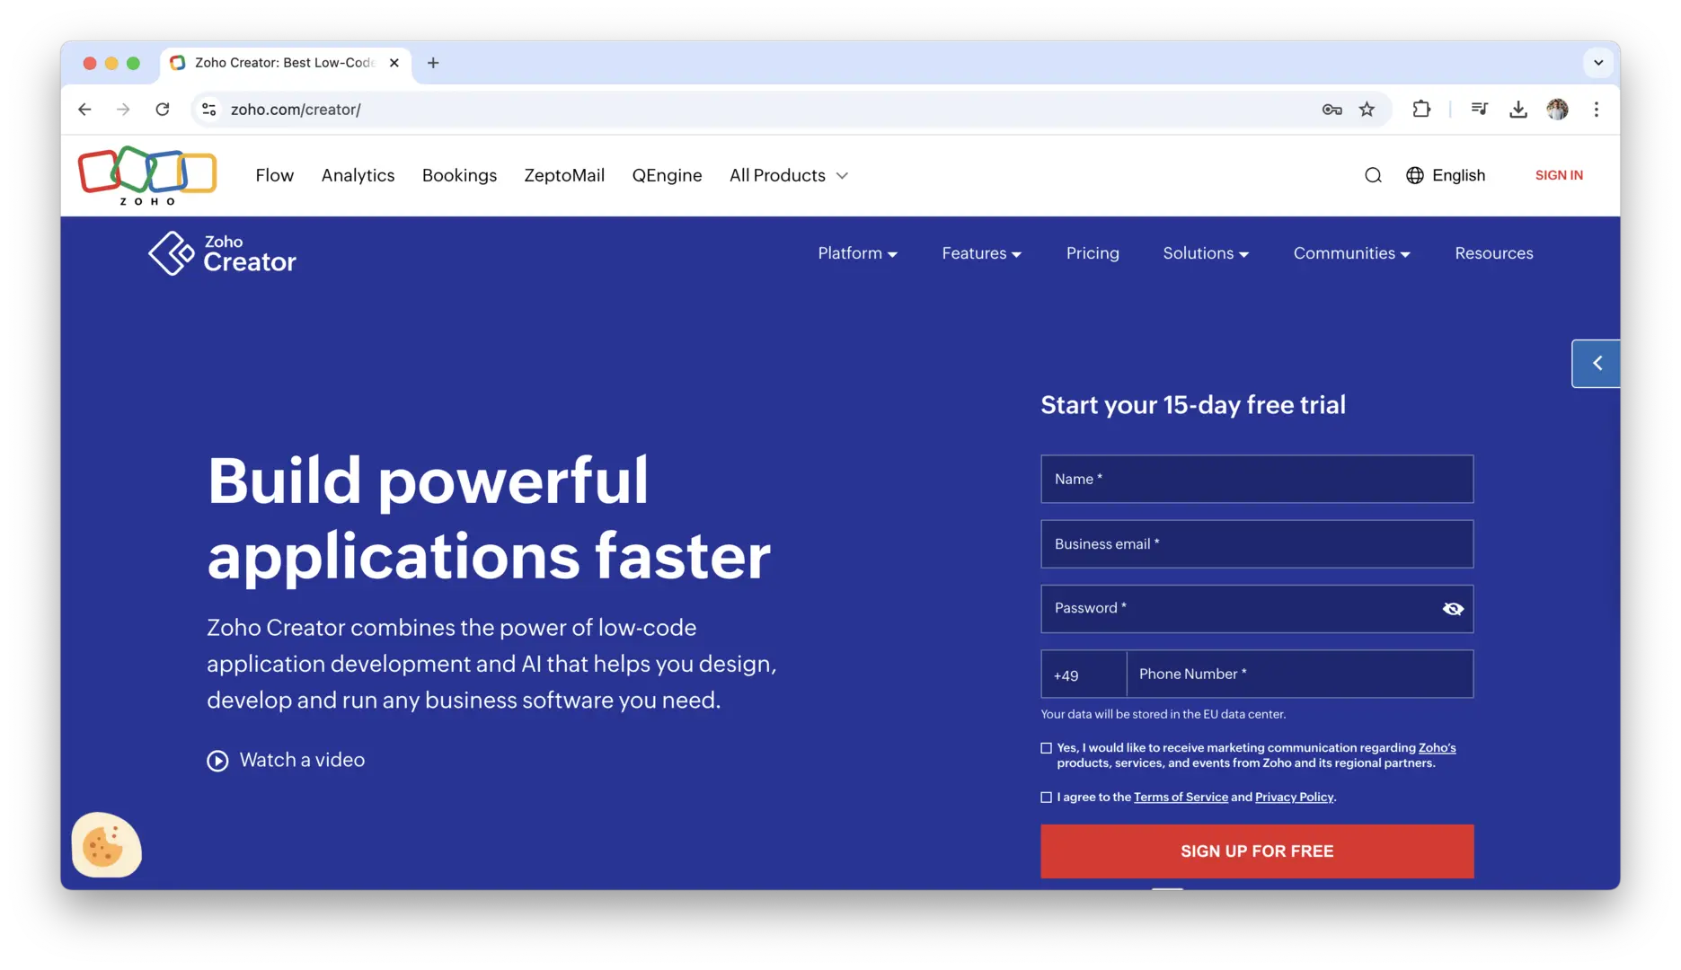Expand the tab search chevron
This screenshot has height=970, width=1681.
point(1598,63)
